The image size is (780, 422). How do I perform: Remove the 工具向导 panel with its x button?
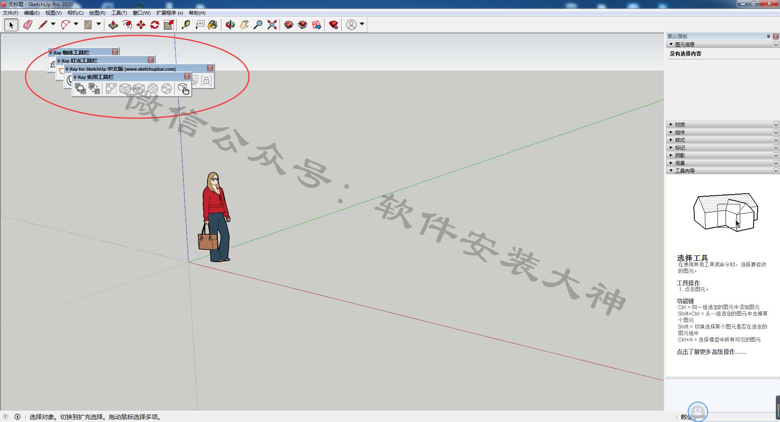tap(776, 171)
